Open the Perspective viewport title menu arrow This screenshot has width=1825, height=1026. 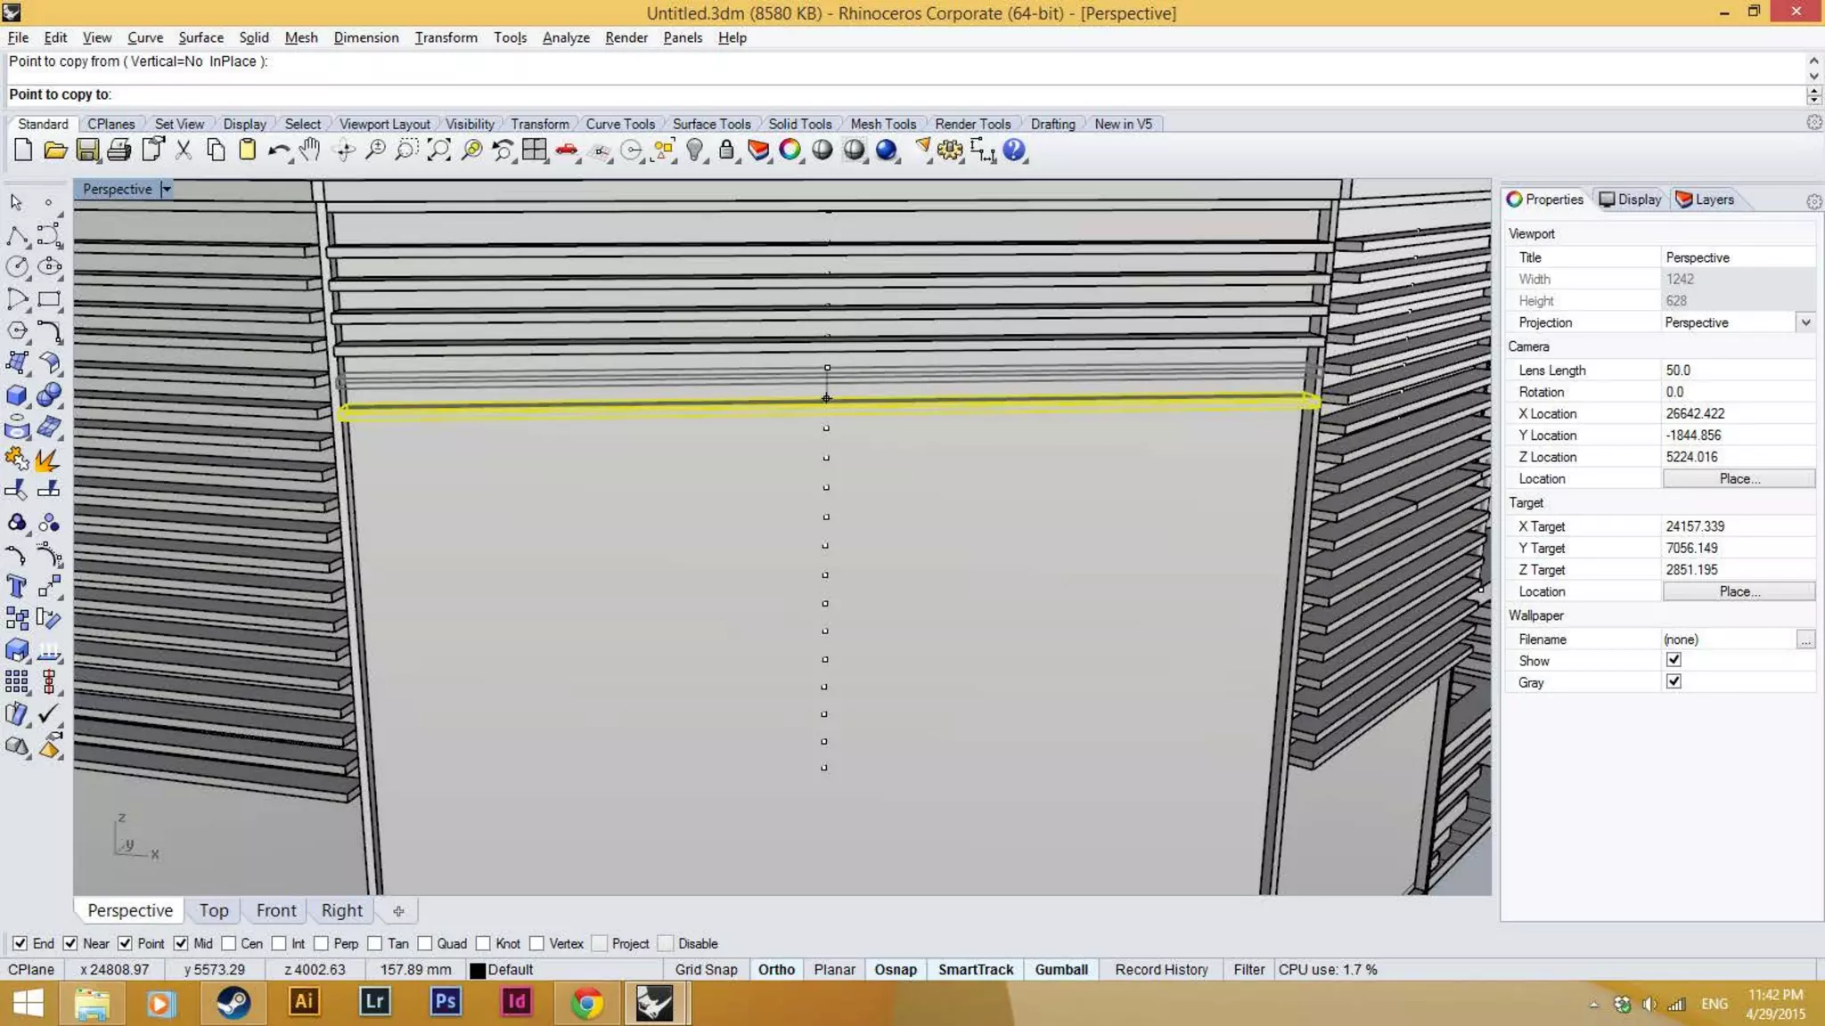click(166, 189)
